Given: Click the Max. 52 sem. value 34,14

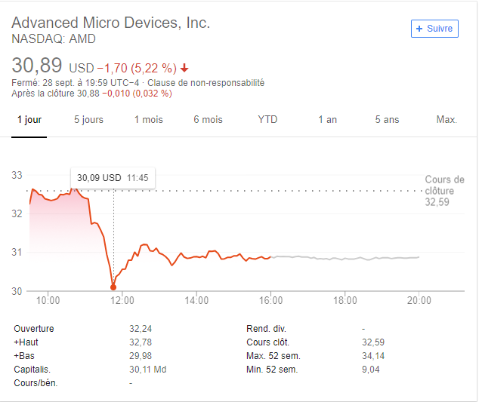Looking at the screenshot, I should tap(373, 356).
